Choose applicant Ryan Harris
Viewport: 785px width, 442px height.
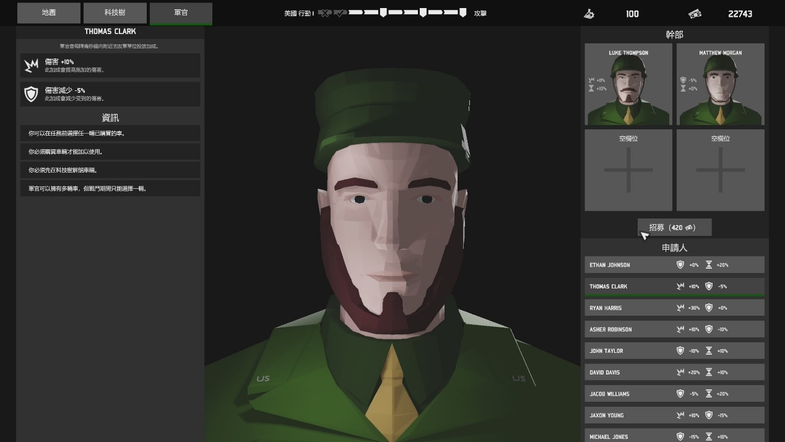coord(674,308)
